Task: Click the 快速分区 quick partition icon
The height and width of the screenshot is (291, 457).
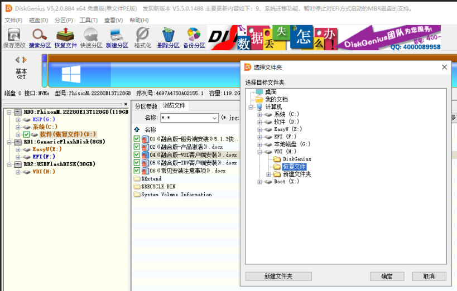Action: coord(91,37)
